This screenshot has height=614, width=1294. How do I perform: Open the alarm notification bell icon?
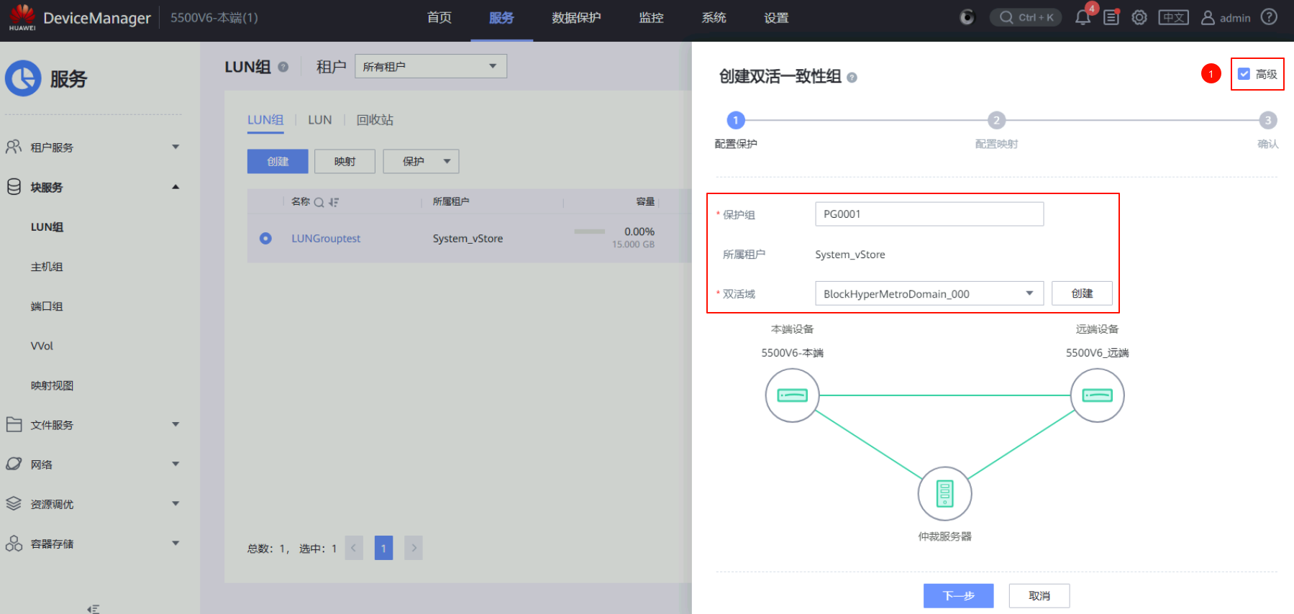[x=1083, y=18]
